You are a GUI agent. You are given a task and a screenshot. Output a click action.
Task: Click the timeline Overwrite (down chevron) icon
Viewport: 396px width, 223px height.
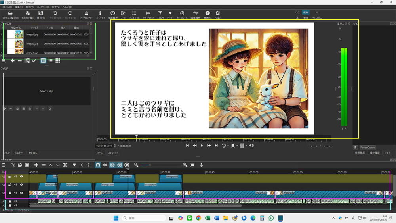(58, 165)
